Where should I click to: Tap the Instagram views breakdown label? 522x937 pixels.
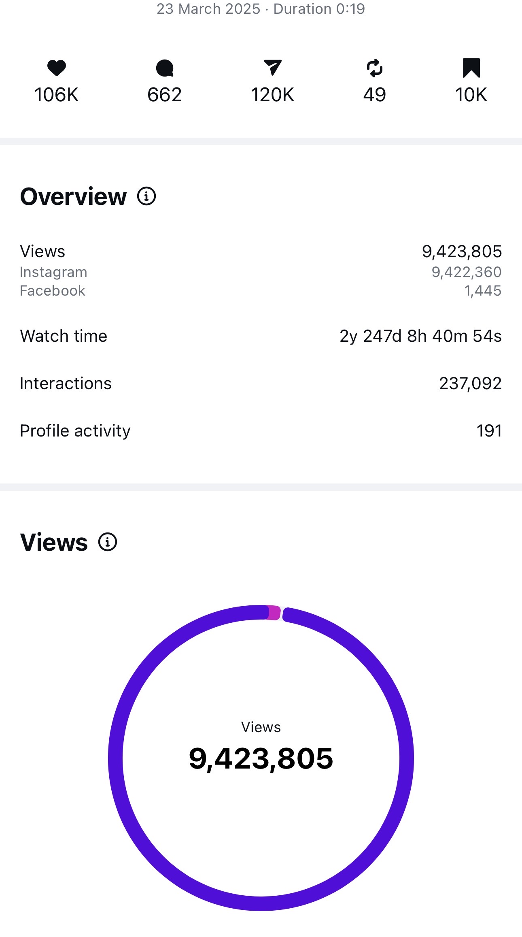coord(53,272)
